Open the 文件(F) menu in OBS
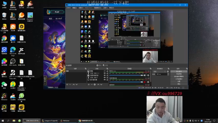 click(68, 8)
